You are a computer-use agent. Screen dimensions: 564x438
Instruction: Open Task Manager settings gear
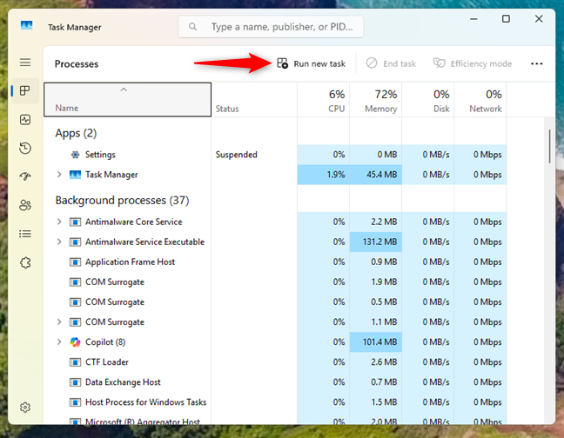tap(25, 407)
